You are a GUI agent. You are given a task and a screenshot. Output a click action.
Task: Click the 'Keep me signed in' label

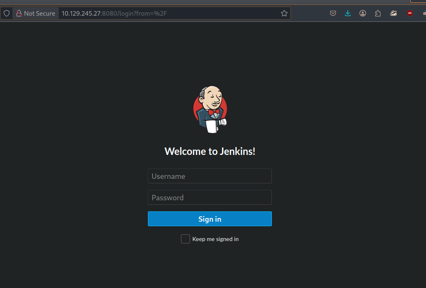(x=215, y=239)
